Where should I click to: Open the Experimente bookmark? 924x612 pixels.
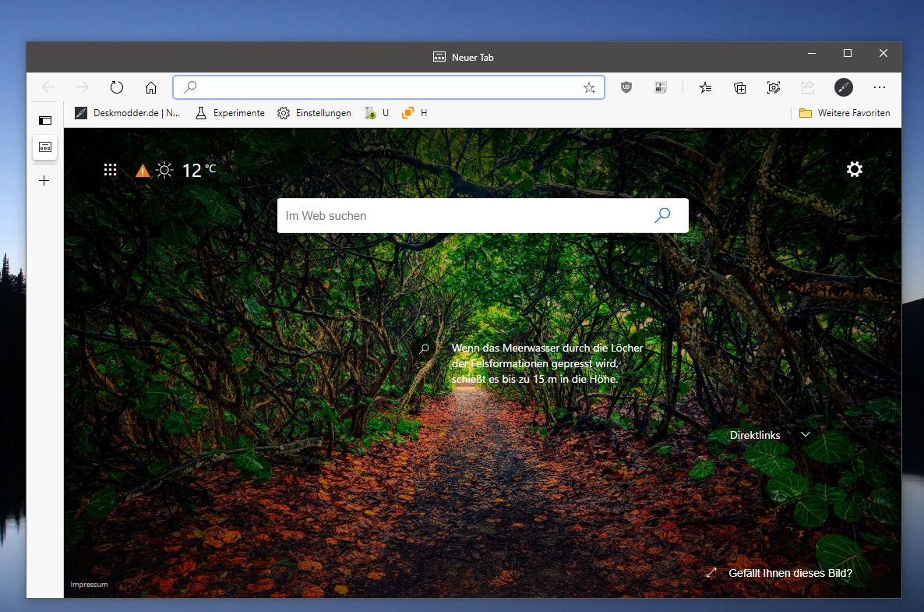pos(230,112)
